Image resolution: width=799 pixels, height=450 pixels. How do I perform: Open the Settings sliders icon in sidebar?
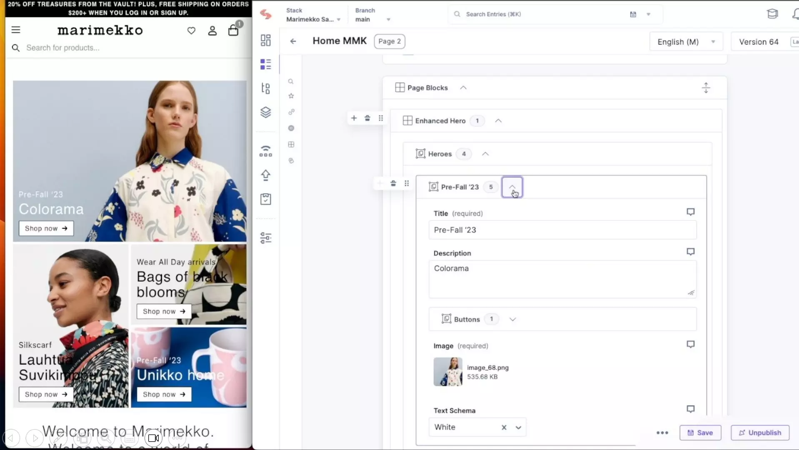[x=266, y=238]
